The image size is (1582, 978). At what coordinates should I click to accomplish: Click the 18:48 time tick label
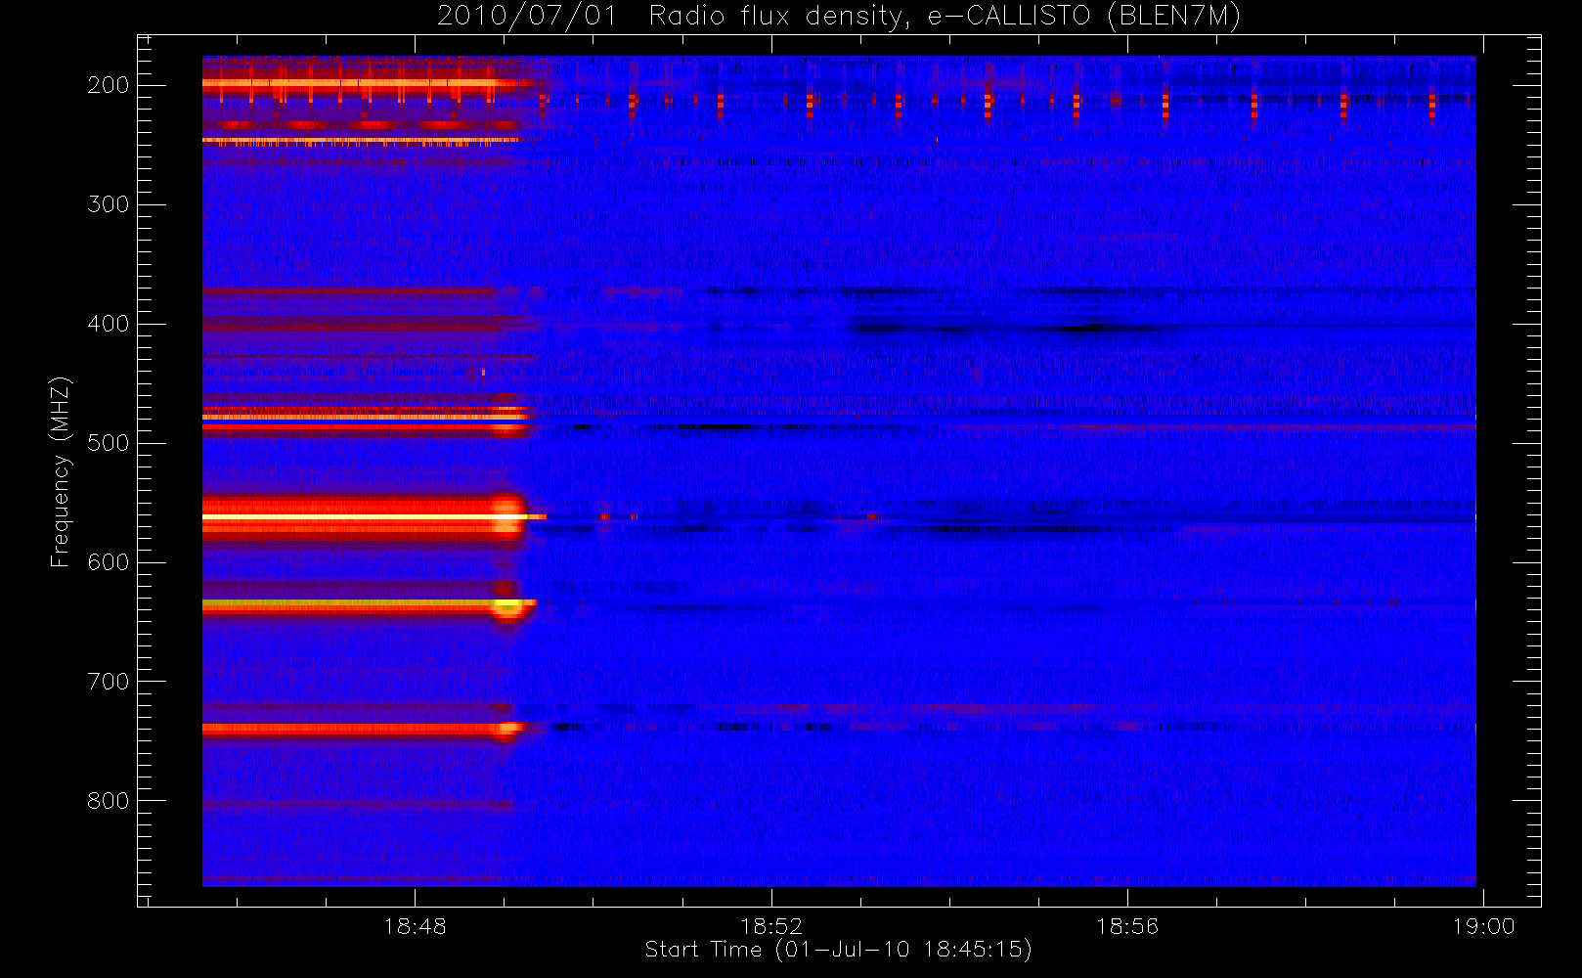pos(415,926)
